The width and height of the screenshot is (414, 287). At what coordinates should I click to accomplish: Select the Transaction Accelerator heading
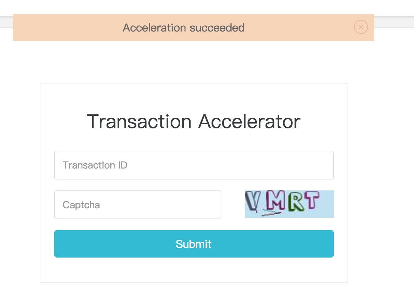(194, 121)
